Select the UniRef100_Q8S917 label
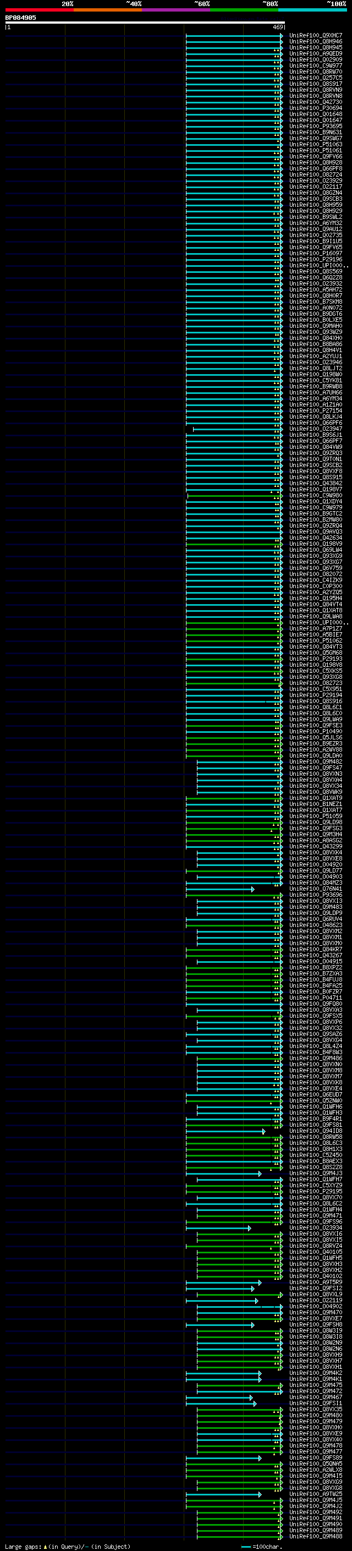This screenshot has height=1551, width=352. (x=316, y=84)
